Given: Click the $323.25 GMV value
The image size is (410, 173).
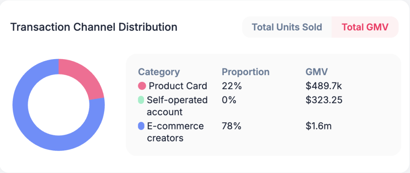Looking at the screenshot, I should pyautogui.click(x=324, y=100).
